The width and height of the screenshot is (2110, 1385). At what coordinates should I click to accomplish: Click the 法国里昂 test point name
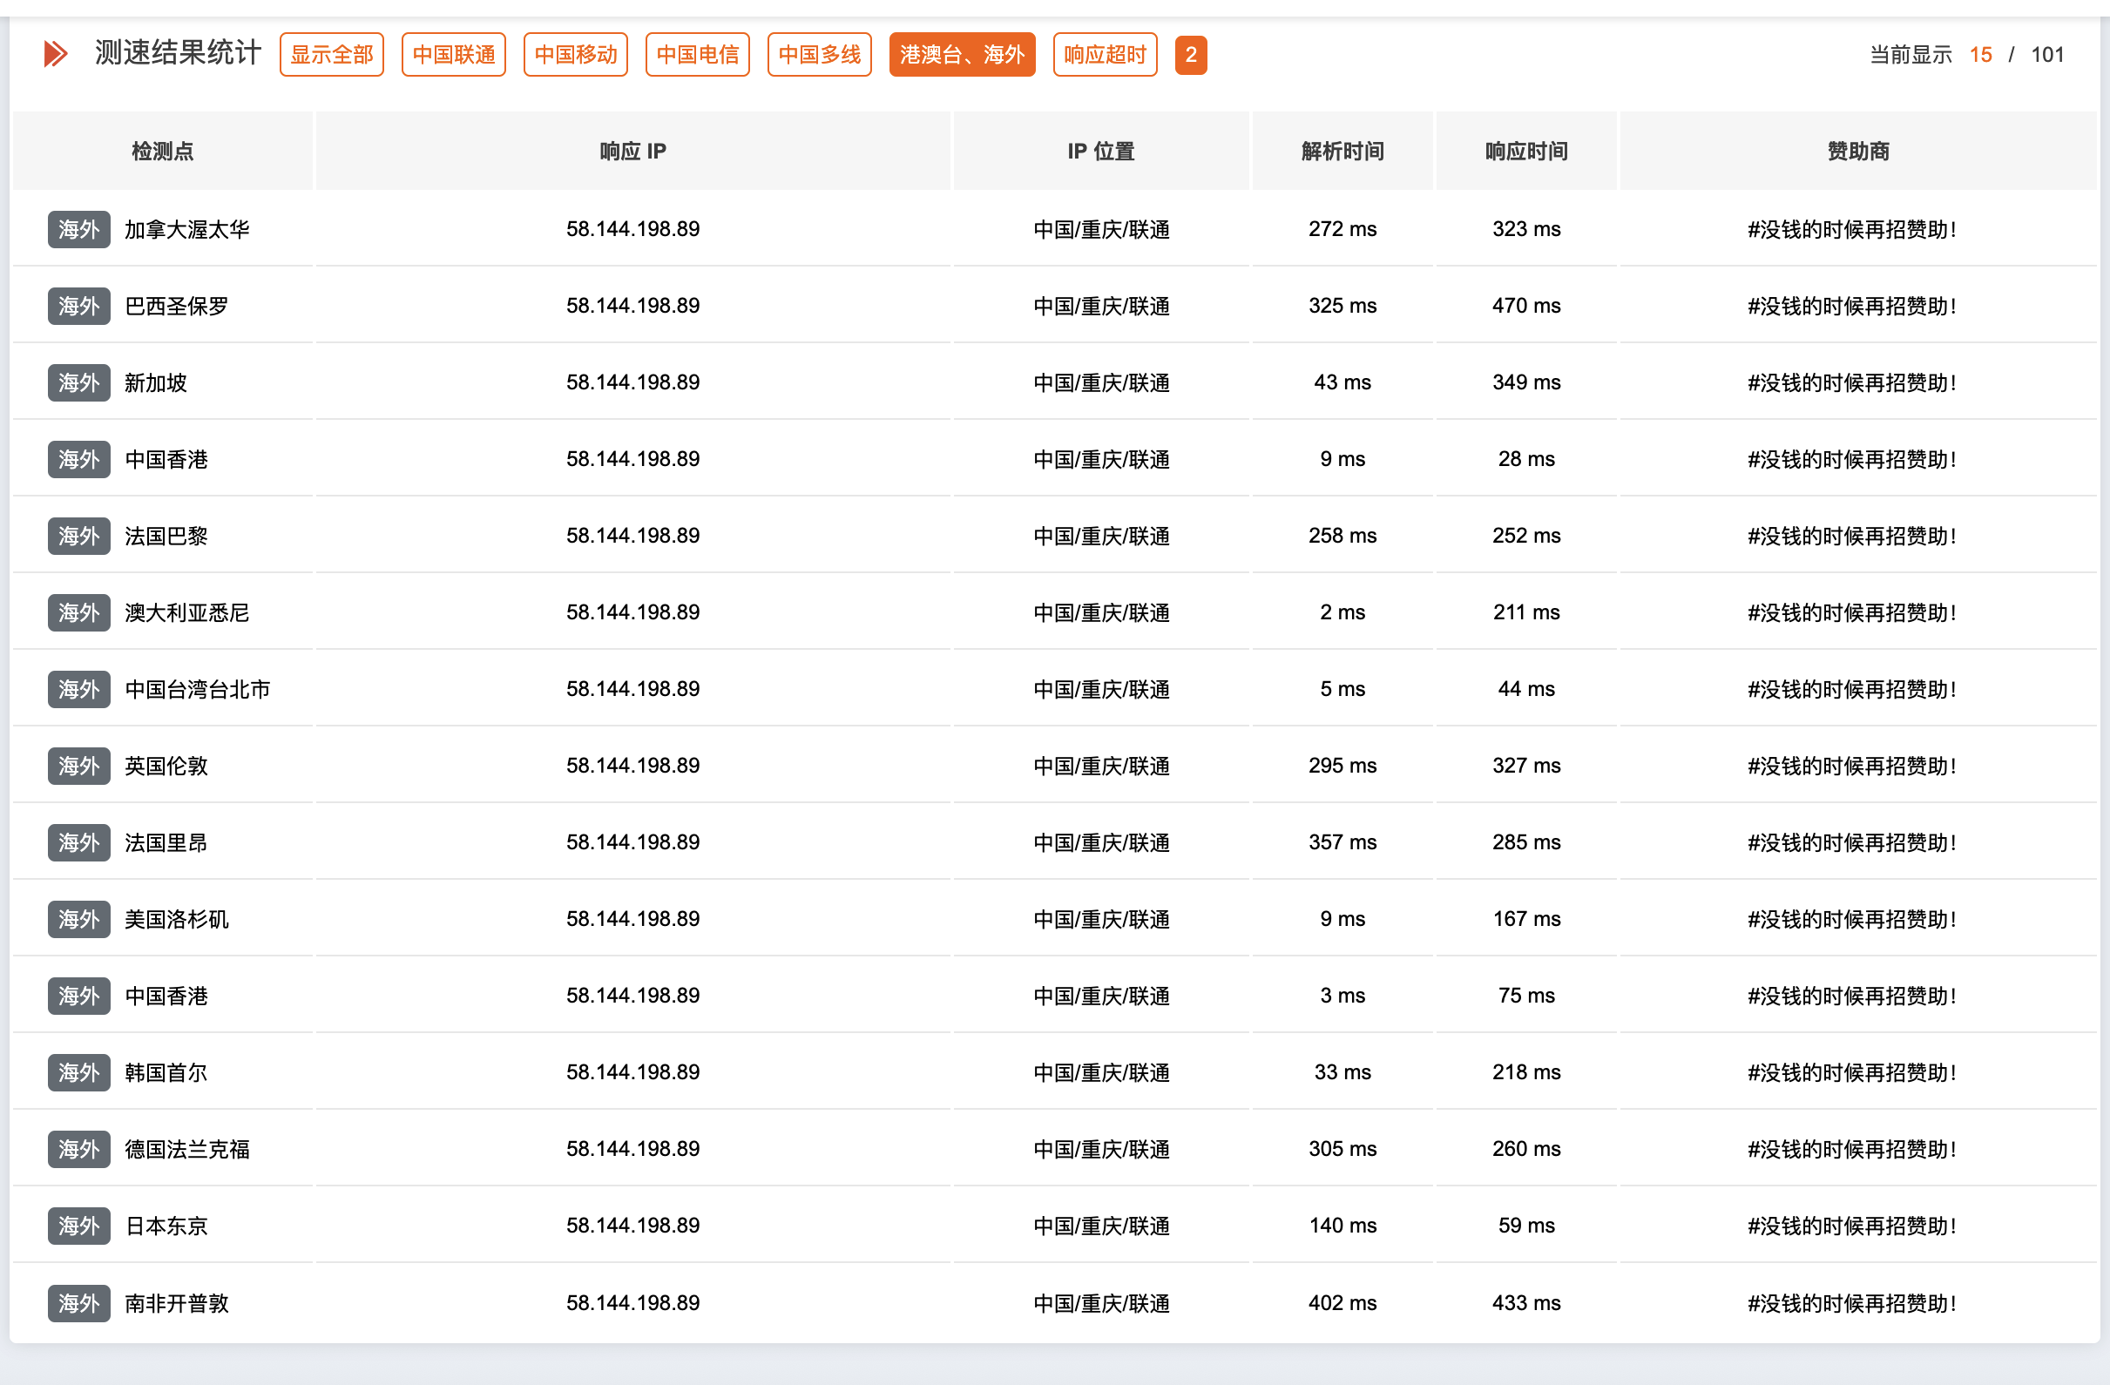[x=166, y=843]
